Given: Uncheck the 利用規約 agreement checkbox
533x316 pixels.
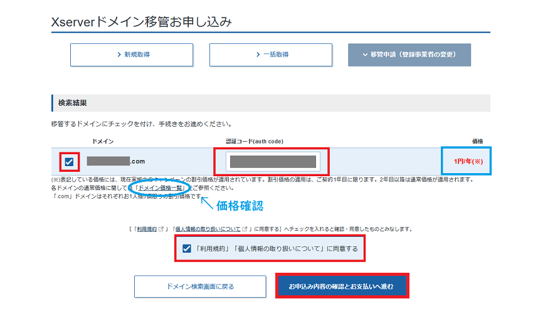Looking at the screenshot, I should click(186, 249).
